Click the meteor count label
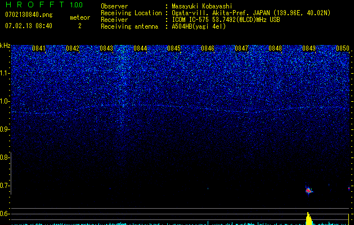Viewport: 354px width, 225px height. pyautogui.click(x=80, y=17)
